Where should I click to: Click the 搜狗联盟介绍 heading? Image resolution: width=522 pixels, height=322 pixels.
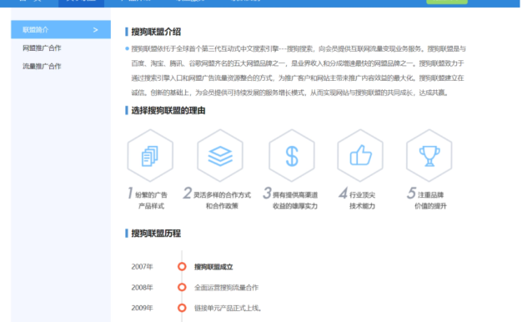point(156,32)
